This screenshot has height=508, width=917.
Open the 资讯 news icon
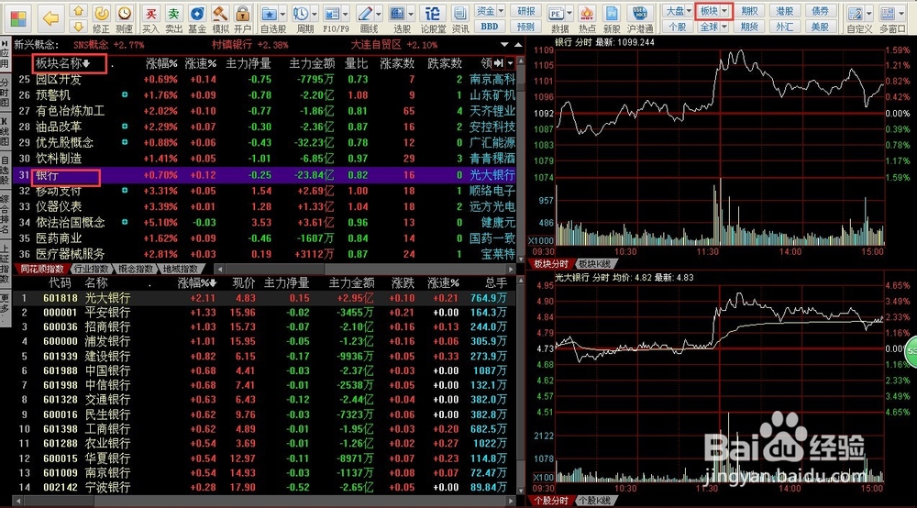click(x=460, y=13)
